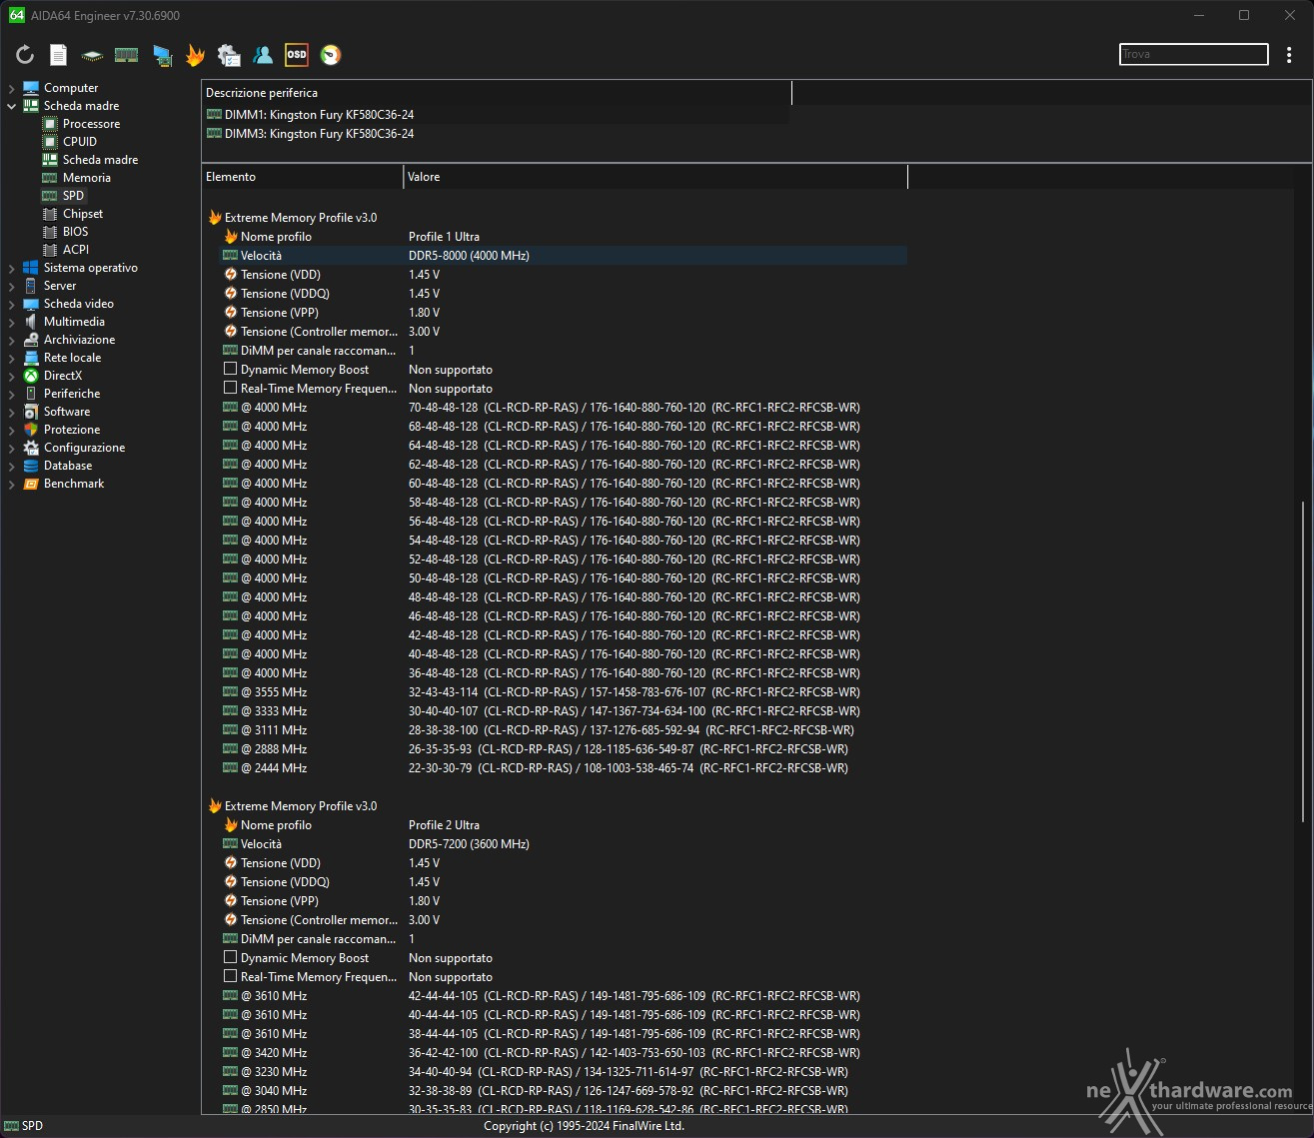Expand the Server tree node
Image resolution: width=1314 pixels, height=1138 pixels.
pyautogui.click(x=11, y=286)
